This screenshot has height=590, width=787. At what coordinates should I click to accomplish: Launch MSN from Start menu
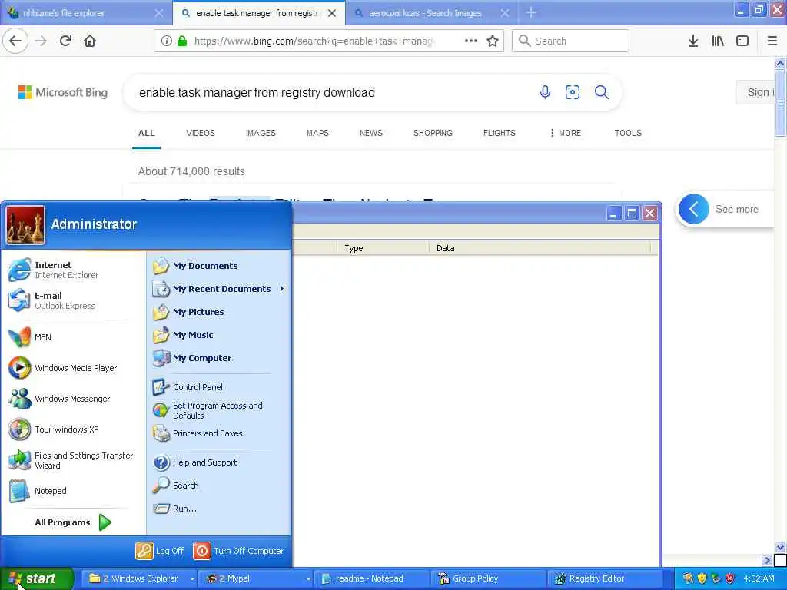(x=30, y=337)
